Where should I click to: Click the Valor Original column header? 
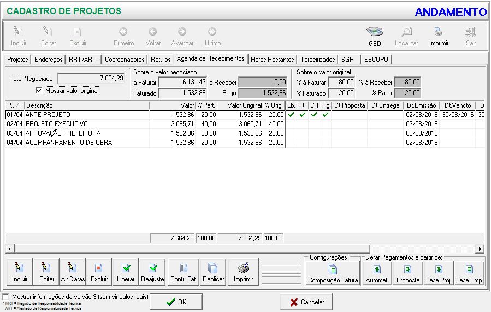(240, 105)
